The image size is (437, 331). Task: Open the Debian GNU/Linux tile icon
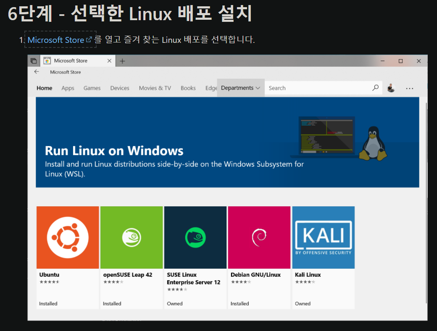pos(259,237)
